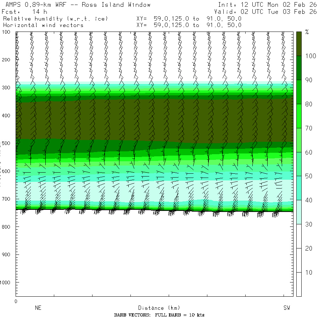
Task: Click the colorbar label 60
Action: pyautogui.click(x=309, y=152)
